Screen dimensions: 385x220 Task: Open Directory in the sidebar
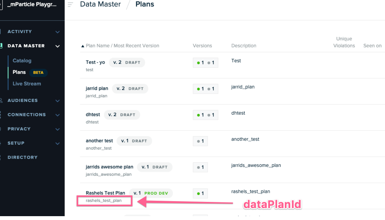point(23,157)
